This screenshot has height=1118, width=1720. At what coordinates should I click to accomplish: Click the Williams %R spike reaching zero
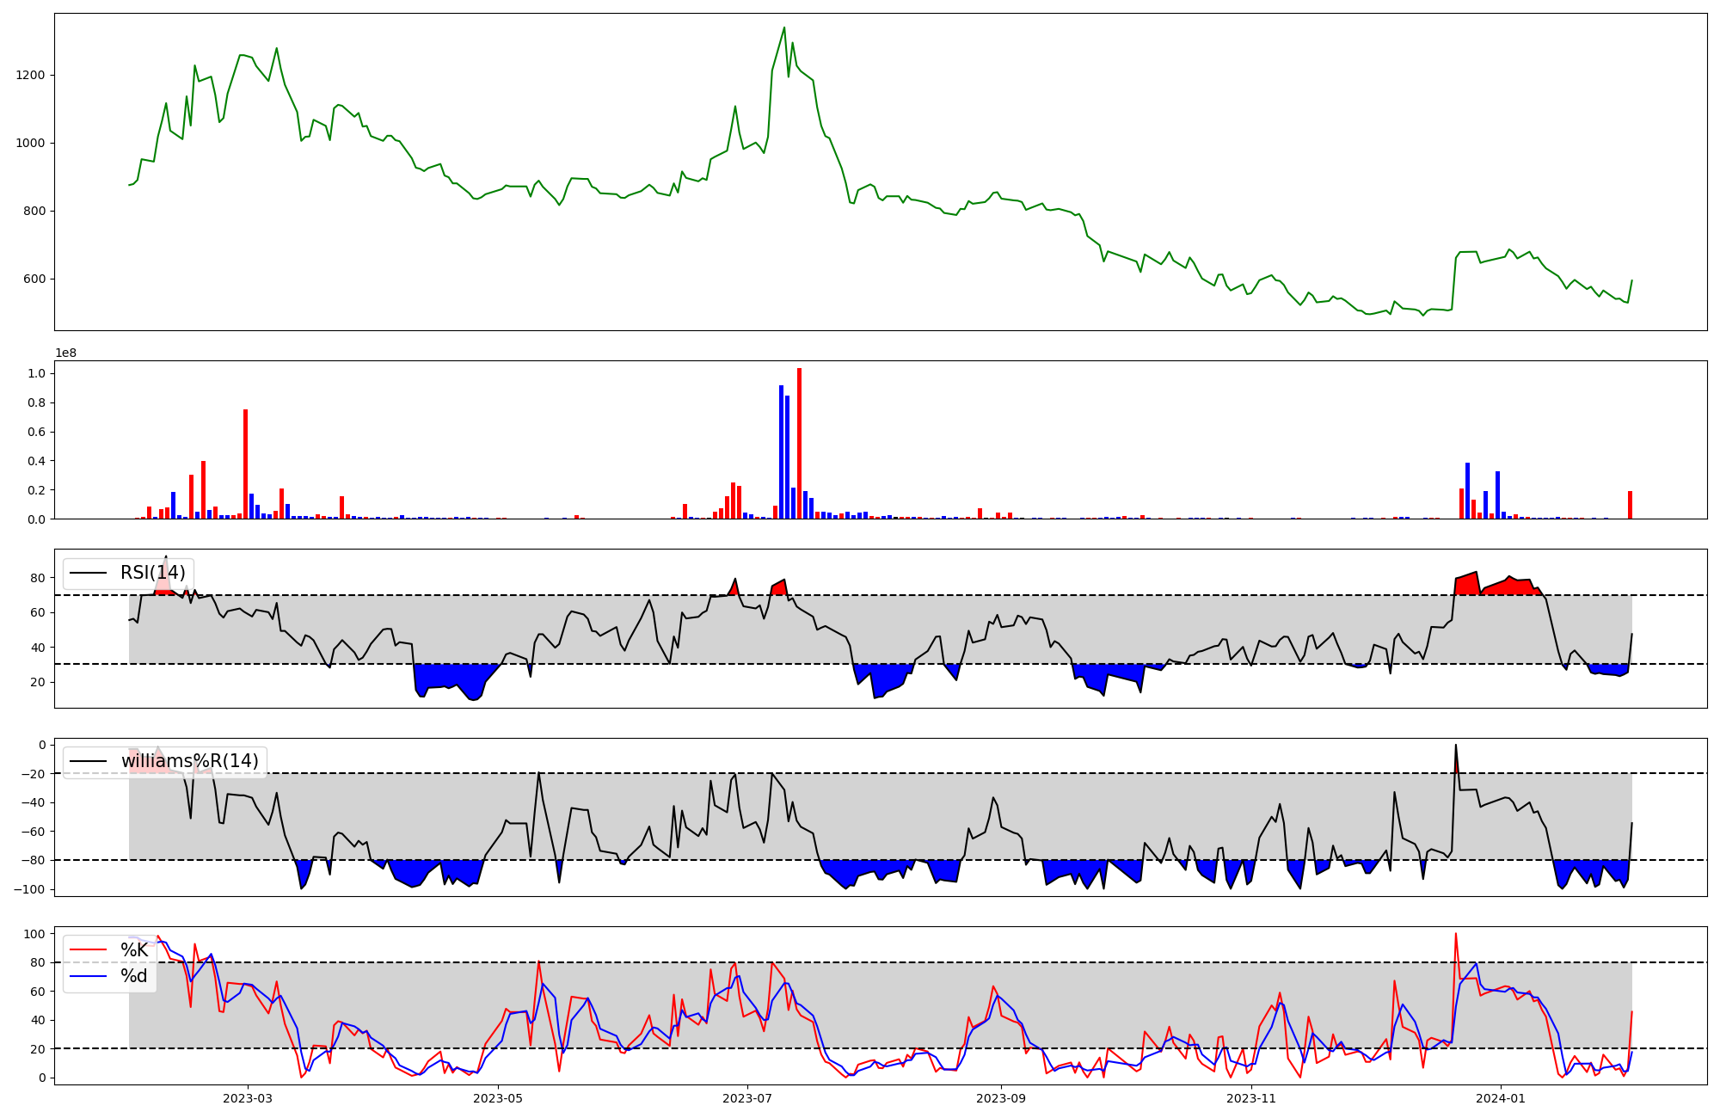tap(1455, 746)
